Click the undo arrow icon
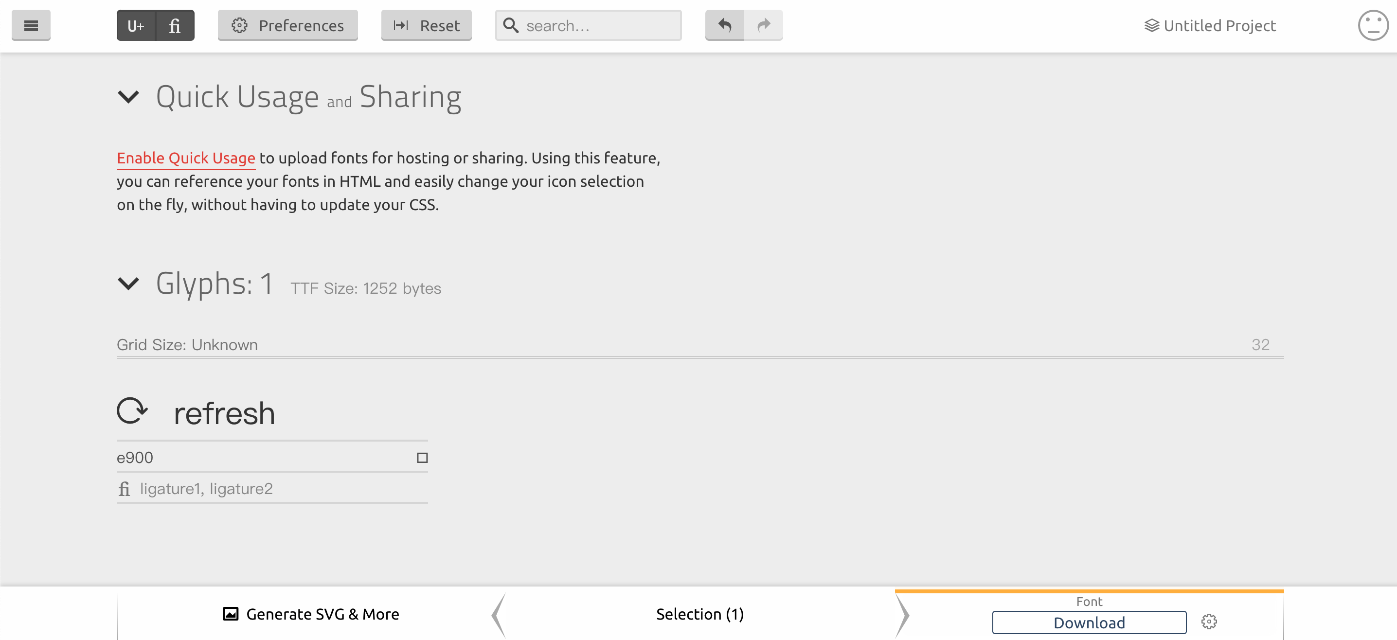Image resolution: width=1397 pixels, height=640 pixels. [725, 25]
